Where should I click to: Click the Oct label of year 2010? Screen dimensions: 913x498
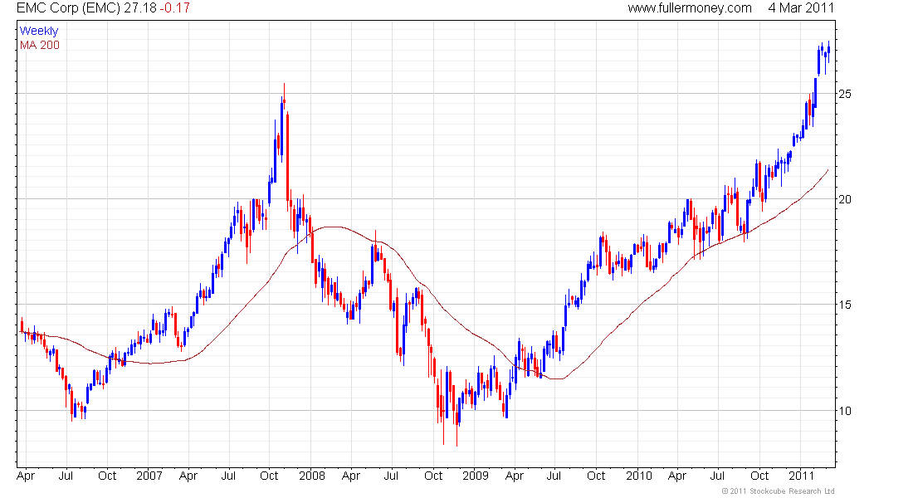tap(759, 476)
